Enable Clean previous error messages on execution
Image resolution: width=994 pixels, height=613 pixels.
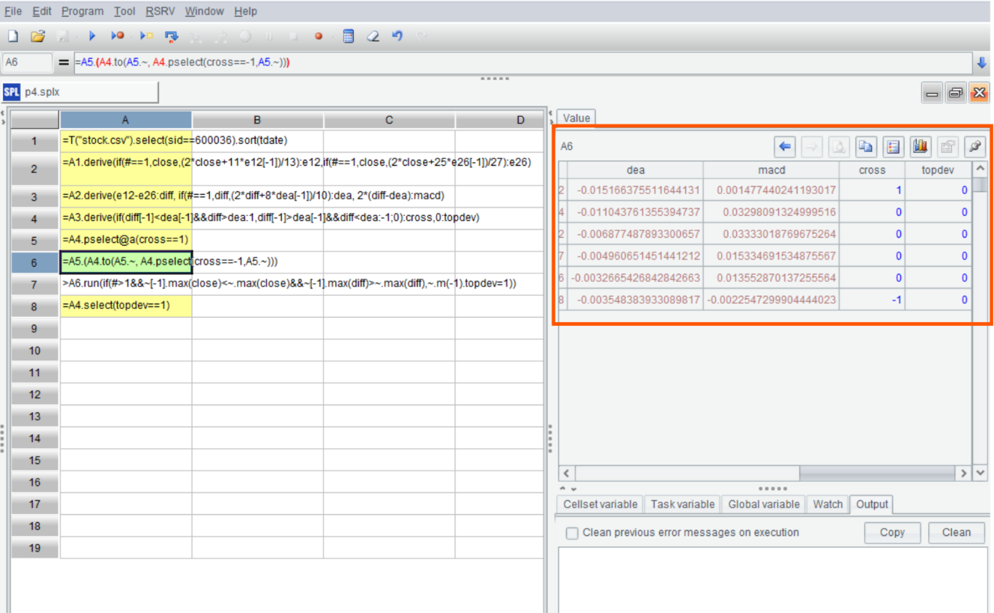pyautogui.click(x=572, y=533)
